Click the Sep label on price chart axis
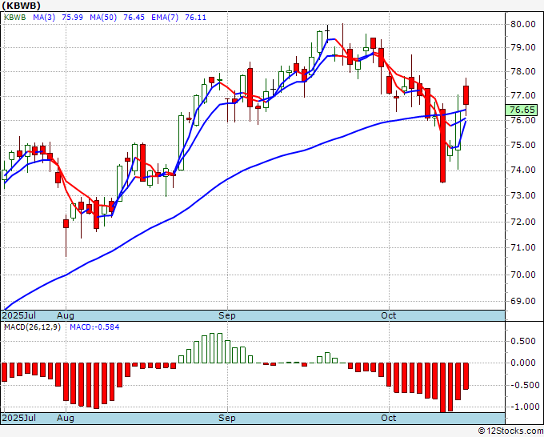The width and height of the screenshot is (544, 437). 227,315
